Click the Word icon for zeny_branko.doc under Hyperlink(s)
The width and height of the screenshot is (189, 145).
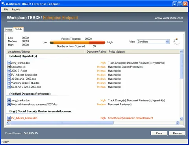[9, 63]
